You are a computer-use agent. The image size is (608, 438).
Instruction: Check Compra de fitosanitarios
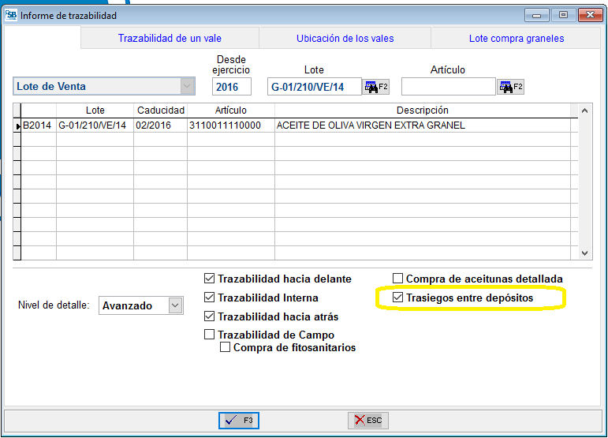point(225,347)
